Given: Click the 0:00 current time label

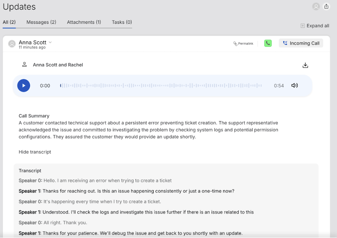Looking at the screenshot, I should [45, 86].
